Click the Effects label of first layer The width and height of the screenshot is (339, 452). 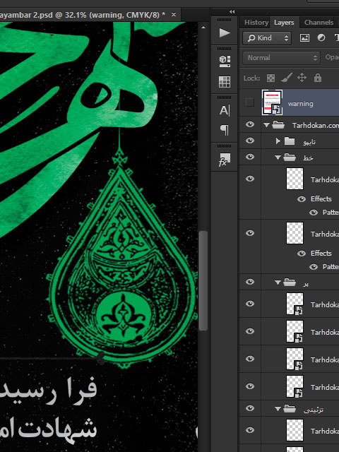[x=321, y=199]
